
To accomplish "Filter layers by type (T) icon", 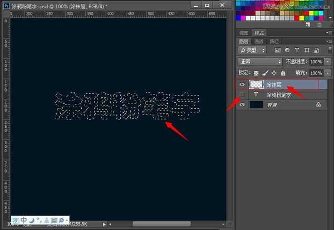I will pyautogui.click(x=297, y=50).
